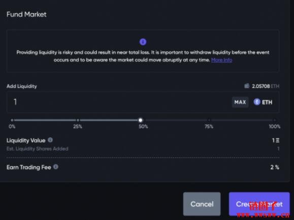Click the ETH token logo icon

[x=257, y=102]
